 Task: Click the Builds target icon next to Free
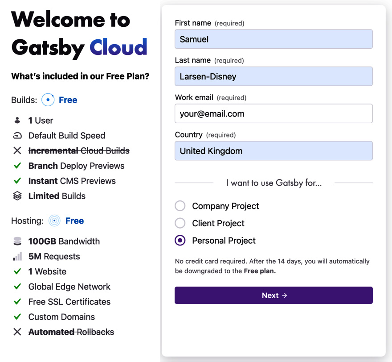(x=48, y=100)
